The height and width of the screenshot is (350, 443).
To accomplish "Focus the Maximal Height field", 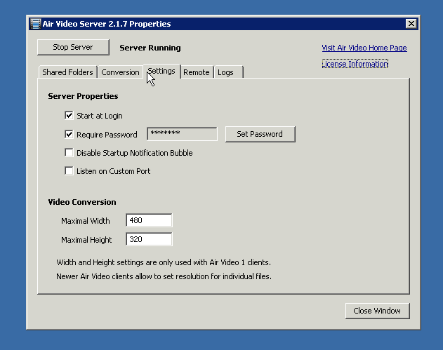I will (x=149, y=239).
